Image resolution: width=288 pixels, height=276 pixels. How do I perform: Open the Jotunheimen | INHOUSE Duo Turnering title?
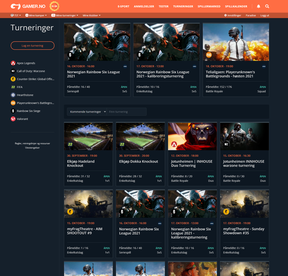(x=192, y=164)
